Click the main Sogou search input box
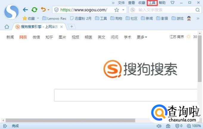Viewport: 203px width, 129px height. pyautogui.click(x=126, y=95)
